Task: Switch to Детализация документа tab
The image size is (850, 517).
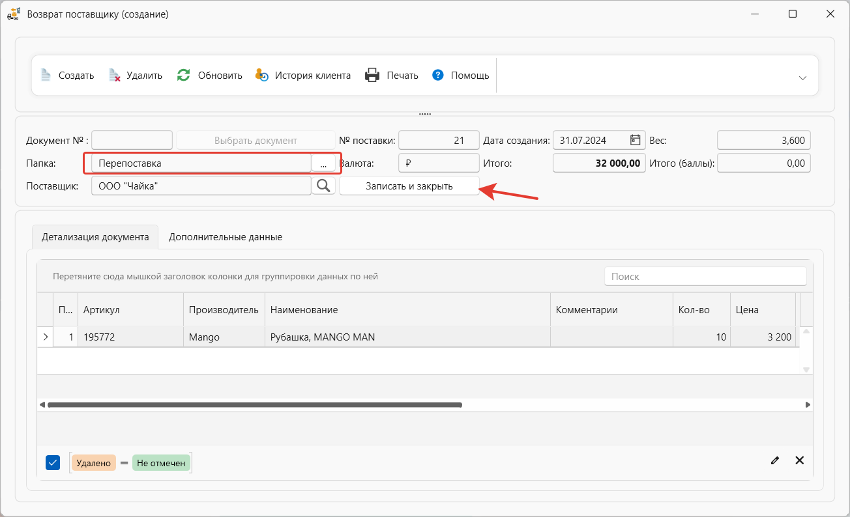Action: coord(95,237)
